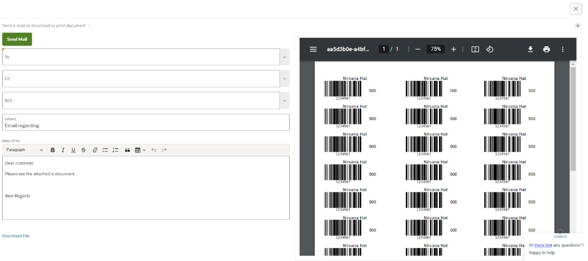588x261 pixels.
Task: Rotate the PDF counterclockwise
Action: 489,49
